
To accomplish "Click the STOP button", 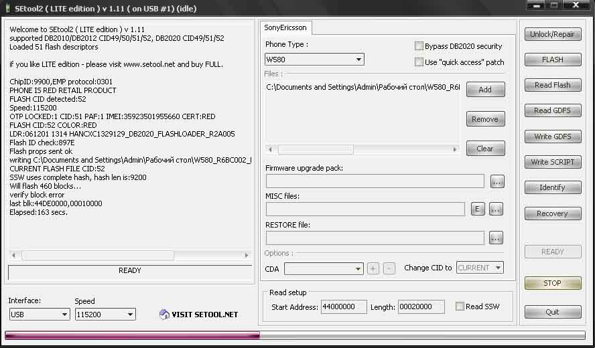I will click(x=553, y=283).
